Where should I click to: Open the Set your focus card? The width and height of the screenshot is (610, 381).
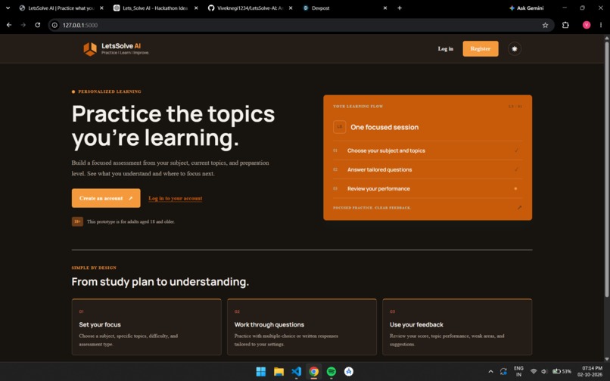[x=146, y=327]
